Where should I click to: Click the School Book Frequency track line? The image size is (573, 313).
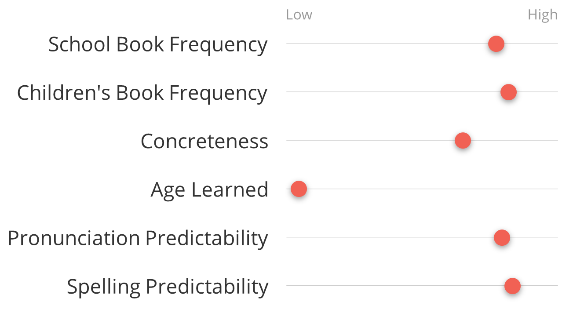[422, 44]
